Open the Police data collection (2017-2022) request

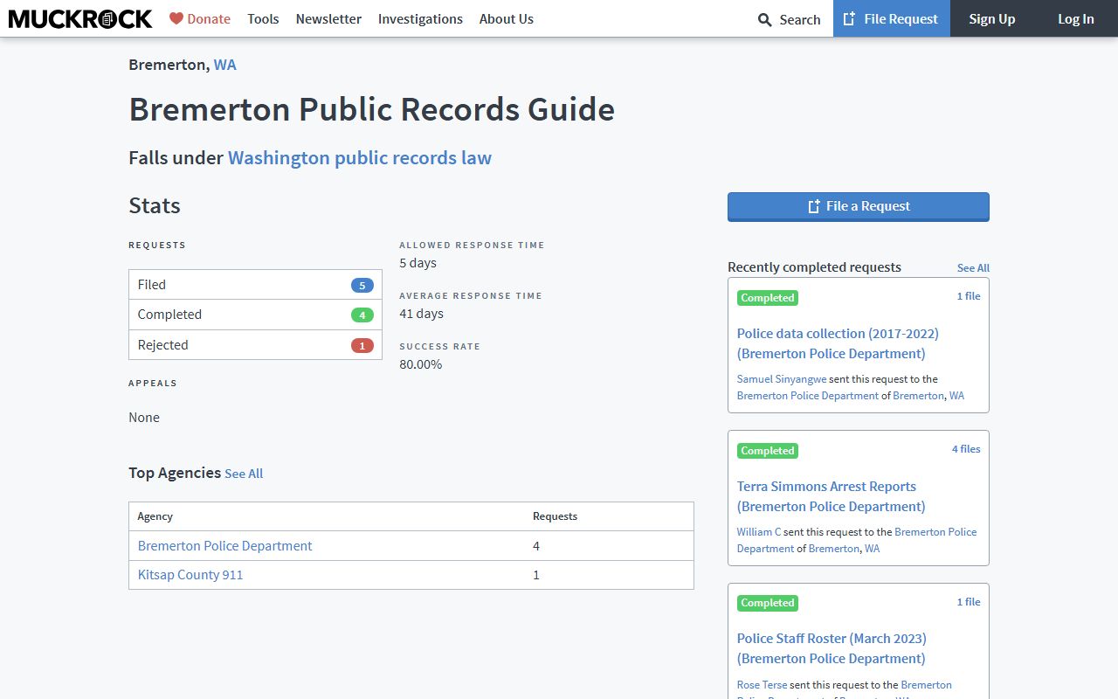click(x=838, y=343)
